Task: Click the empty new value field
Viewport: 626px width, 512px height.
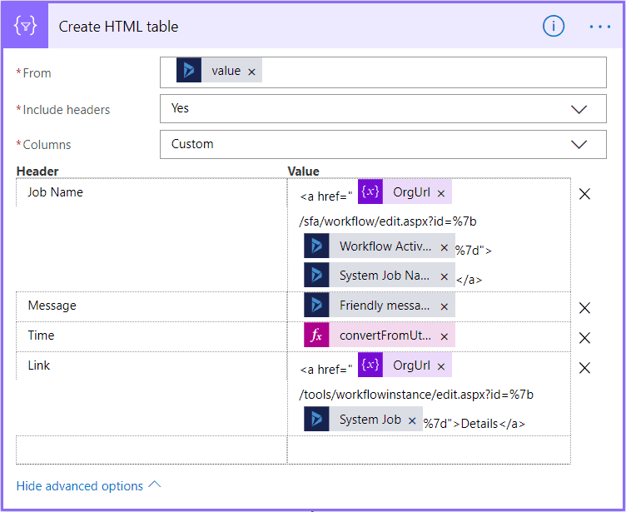Action: [429, 450]
